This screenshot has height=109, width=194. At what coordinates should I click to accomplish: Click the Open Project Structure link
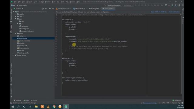pyautogui.click(x=159, y=12)
